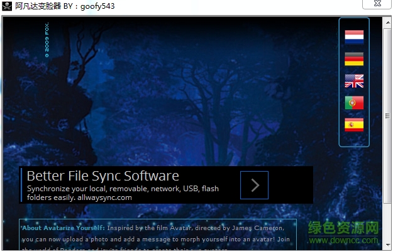Click the About Avatarize Yourself heading
The width and height of the screenshot is (393, 252).
[x=62, y=228]
